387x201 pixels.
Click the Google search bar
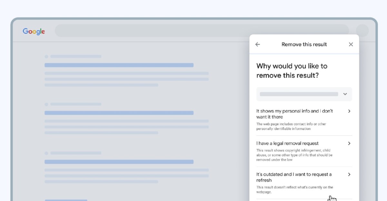coord(202,31)
